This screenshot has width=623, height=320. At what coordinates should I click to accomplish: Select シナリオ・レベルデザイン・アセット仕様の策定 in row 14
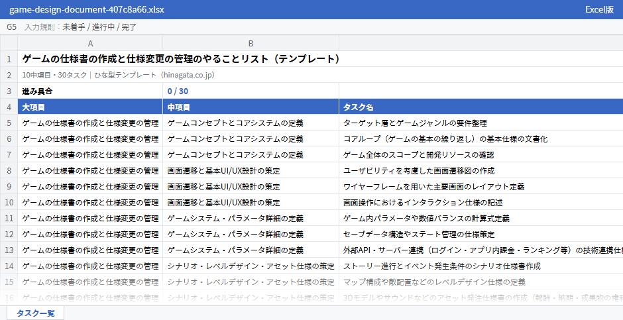pyautogui.click(x=251, y=266)
